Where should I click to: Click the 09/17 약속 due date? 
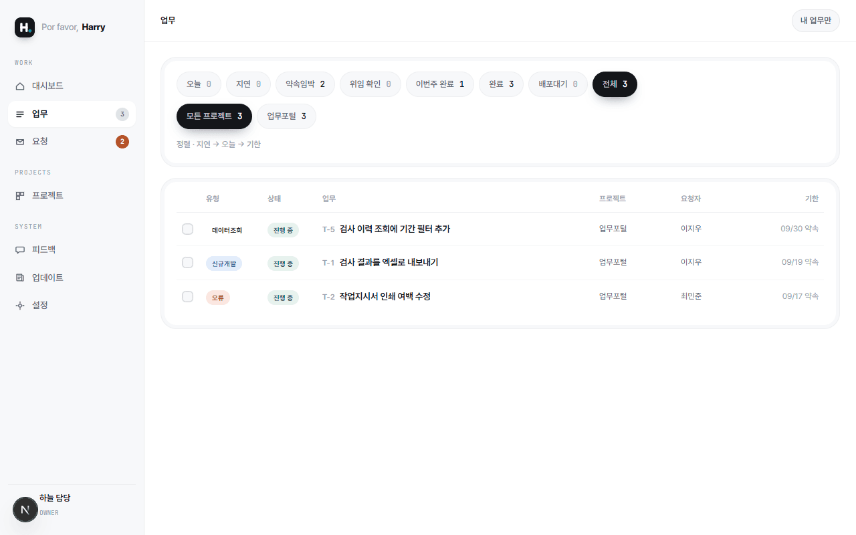point(800,296)
